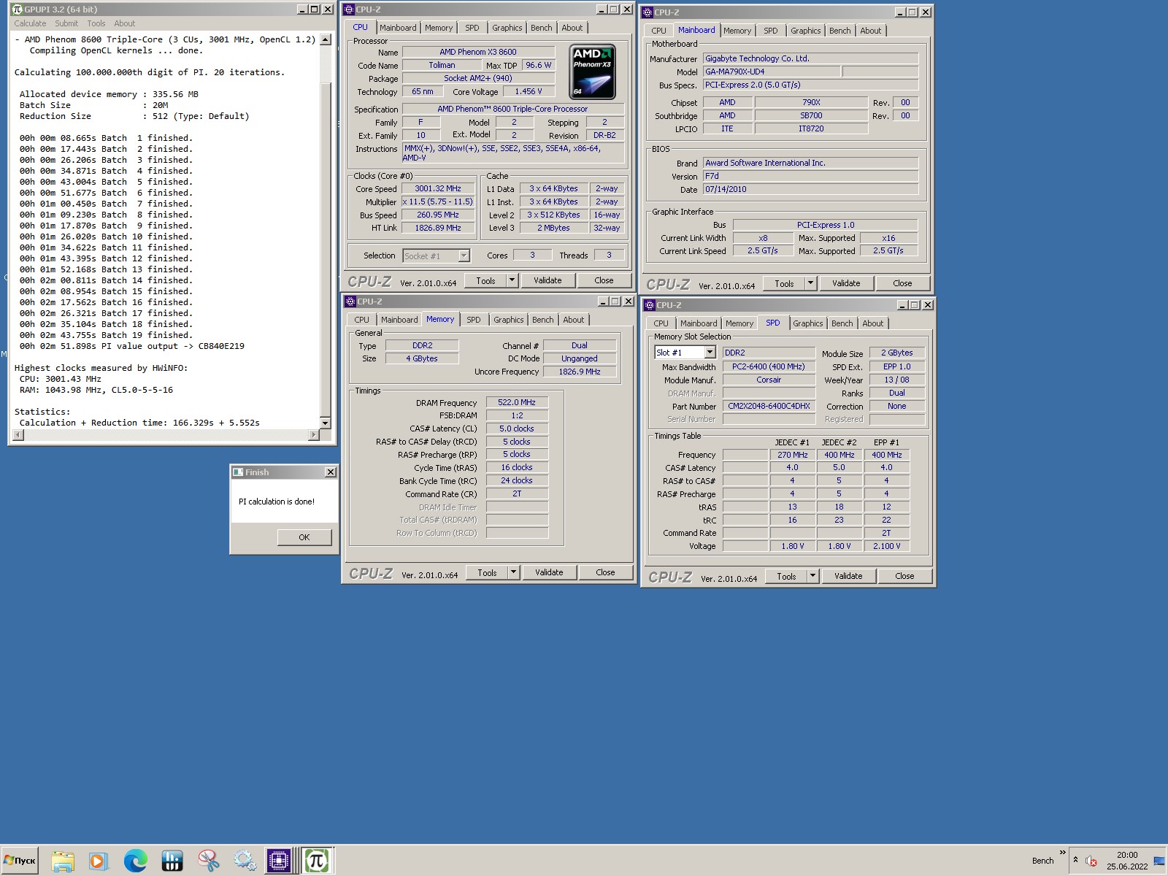Open the gears settings app in taskbar

click(245, 861)
